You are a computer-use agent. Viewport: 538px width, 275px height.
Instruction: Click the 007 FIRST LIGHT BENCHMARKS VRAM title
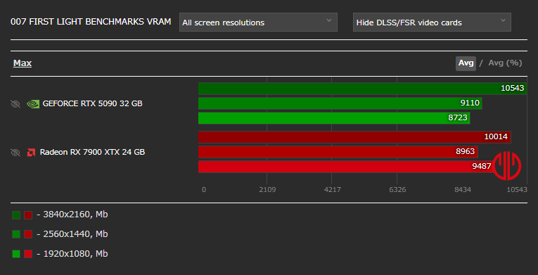(91, 22)
